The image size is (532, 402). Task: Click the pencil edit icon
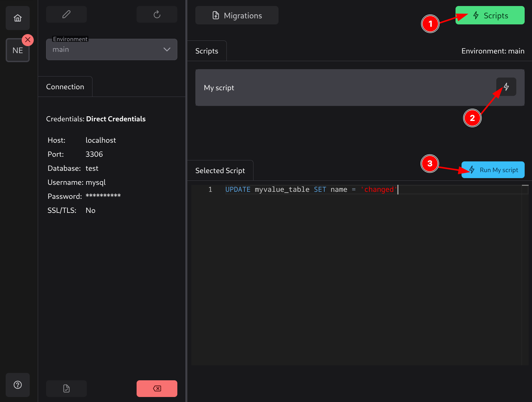pyautogui.click(x=66, y=14)
